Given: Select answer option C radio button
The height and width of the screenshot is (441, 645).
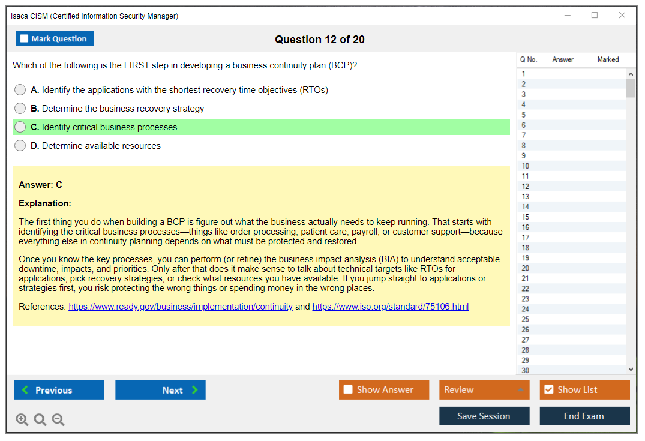Looking at the screenshot, I should click(x=20, y=127).
